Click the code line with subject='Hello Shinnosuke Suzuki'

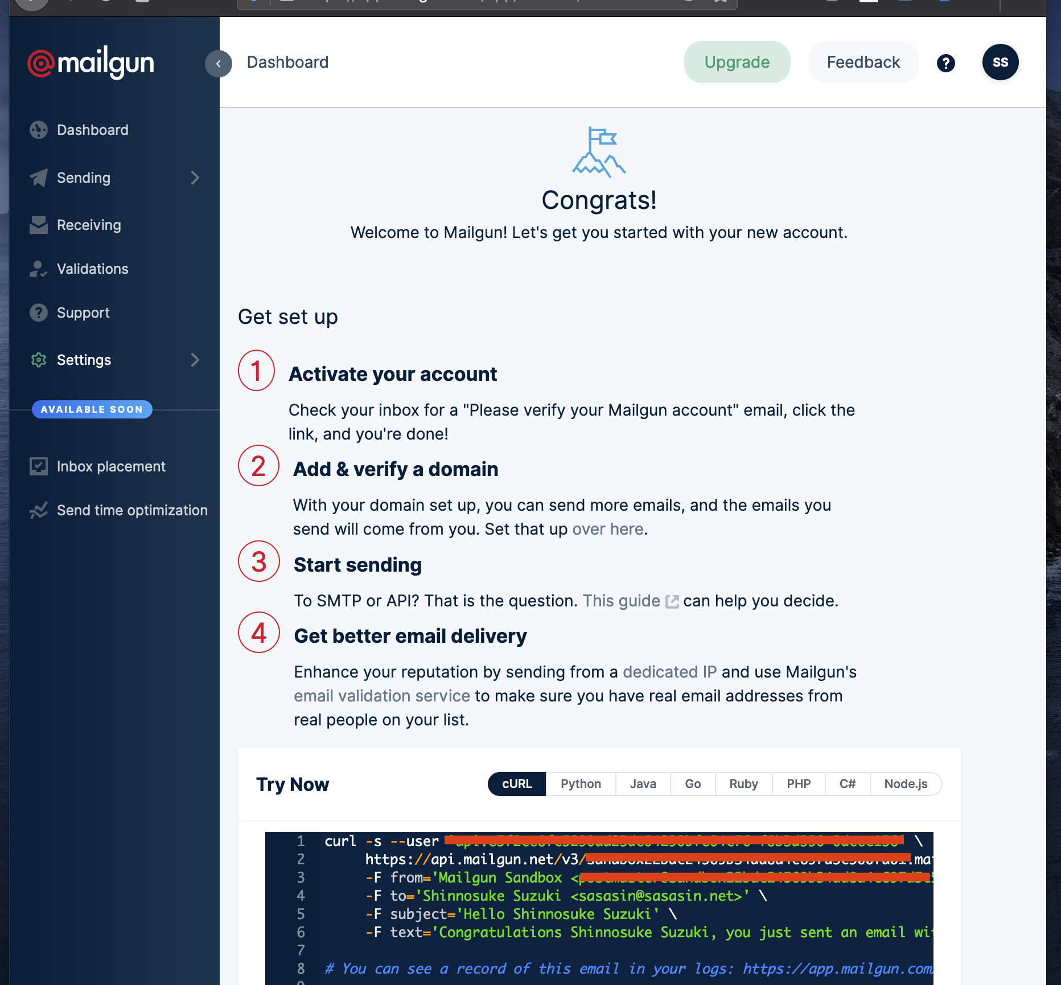[x=521, y=914]
